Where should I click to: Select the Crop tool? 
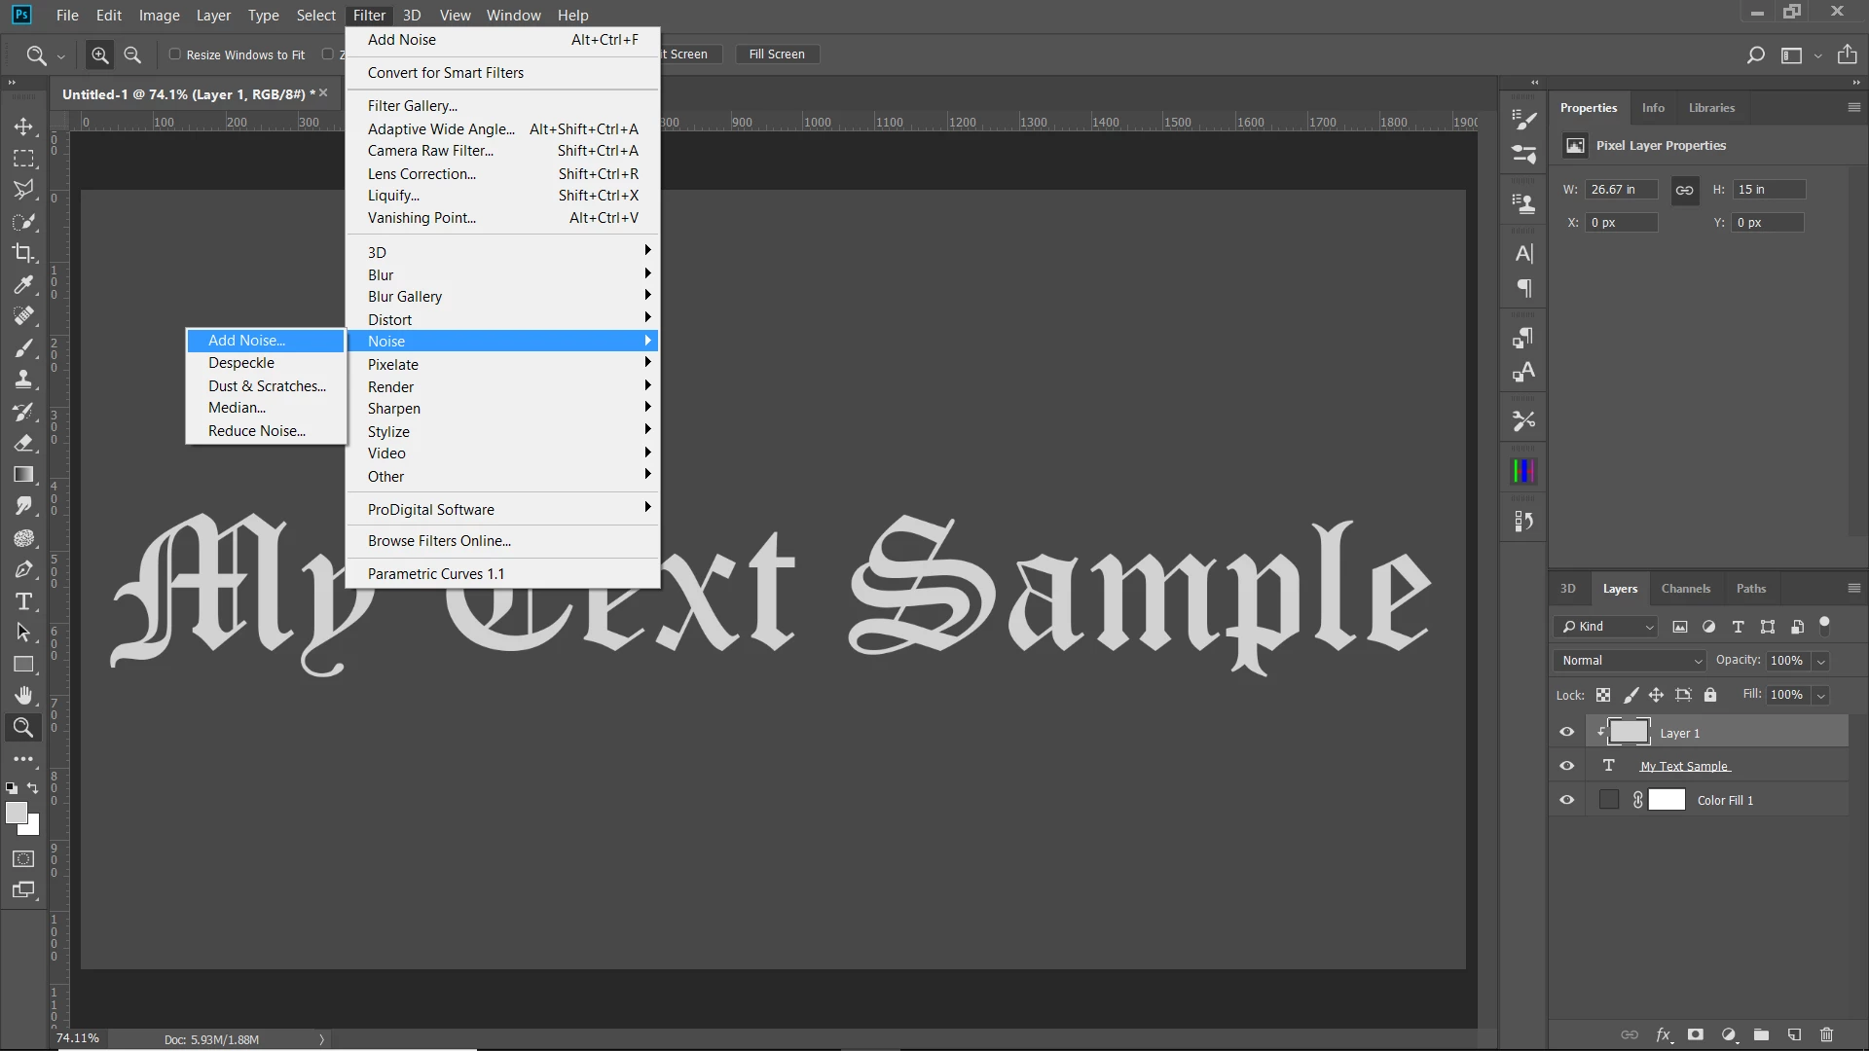click(23, 253)
